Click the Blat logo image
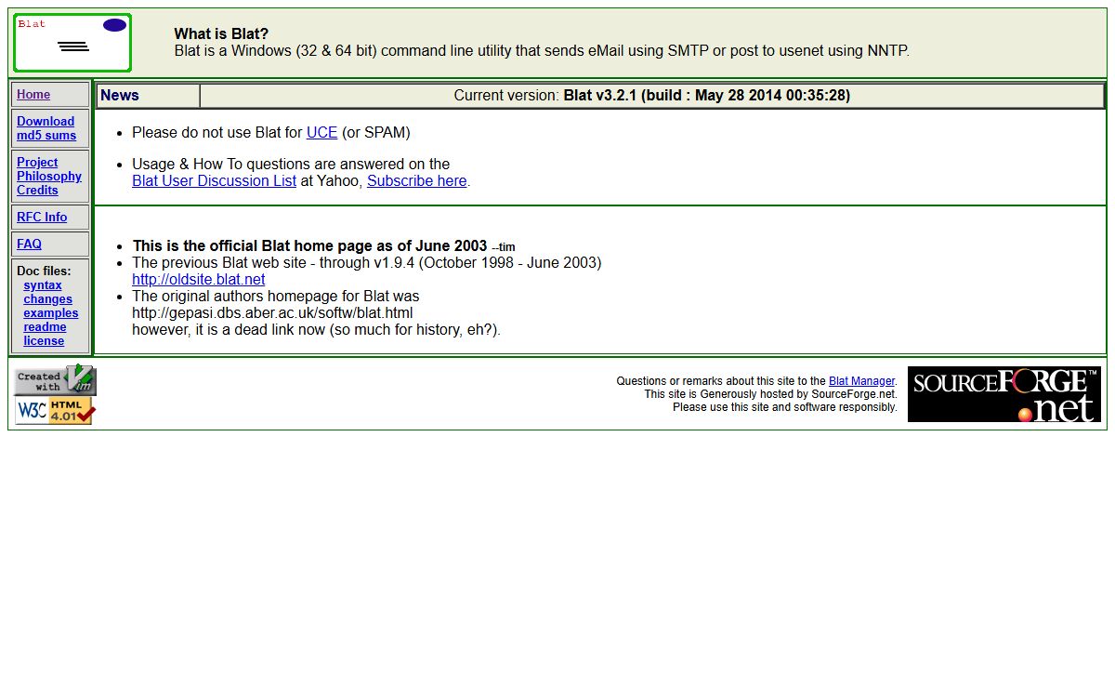Viewport: 1115px width, 688px height. click(72, 43)
